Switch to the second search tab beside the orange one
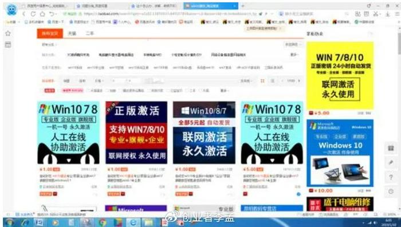Viewport: 401px width, 227px height. 72,33
